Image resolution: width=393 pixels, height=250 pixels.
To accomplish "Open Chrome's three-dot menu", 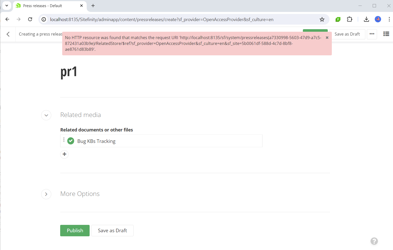I will pos(389,19).
